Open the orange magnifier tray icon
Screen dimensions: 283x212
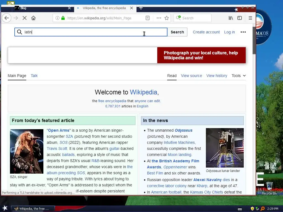263,209
